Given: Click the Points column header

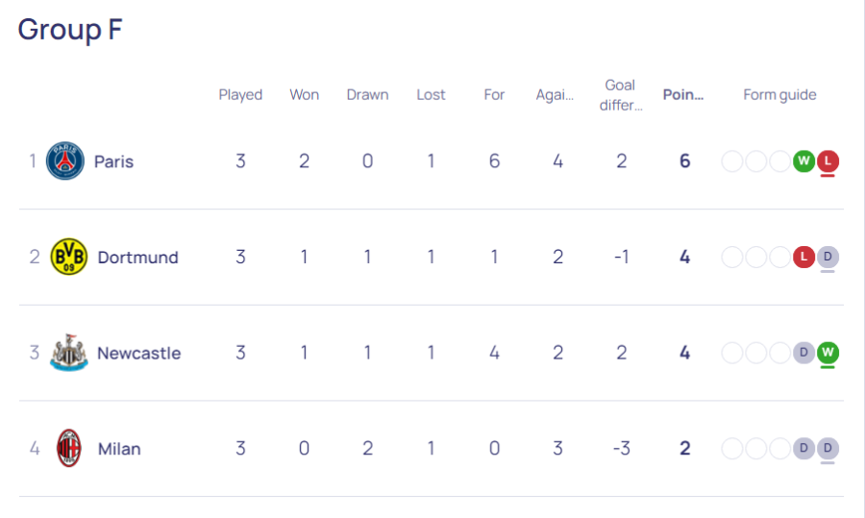Looking at the screenshot, I should (683, 95).
